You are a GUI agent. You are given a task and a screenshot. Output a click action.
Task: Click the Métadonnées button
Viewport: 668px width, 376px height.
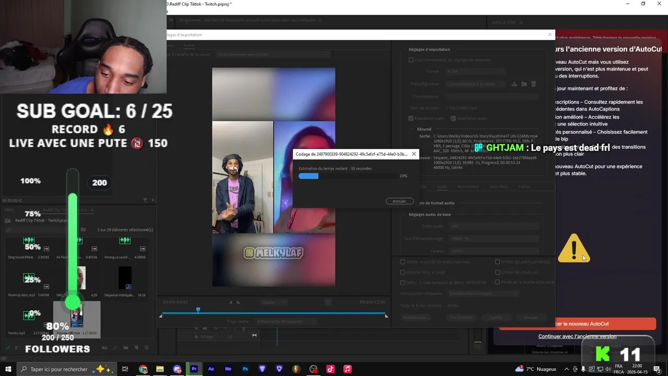click(414, 318)
